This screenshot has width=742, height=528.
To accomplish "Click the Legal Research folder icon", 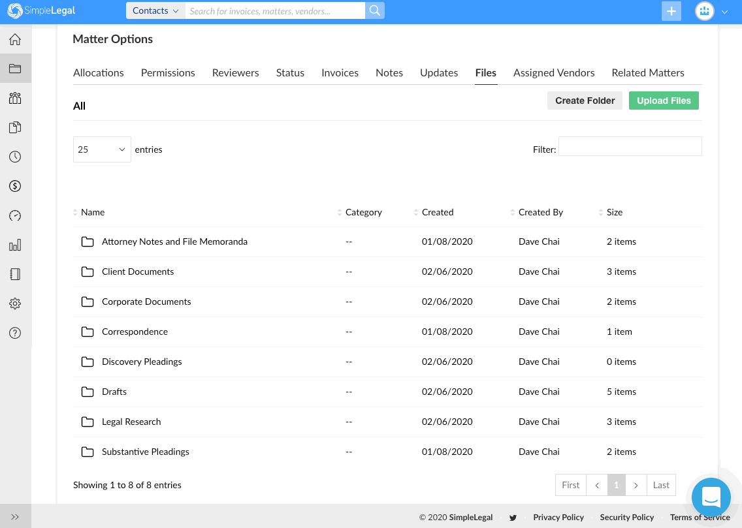I will tap(88, 422).
